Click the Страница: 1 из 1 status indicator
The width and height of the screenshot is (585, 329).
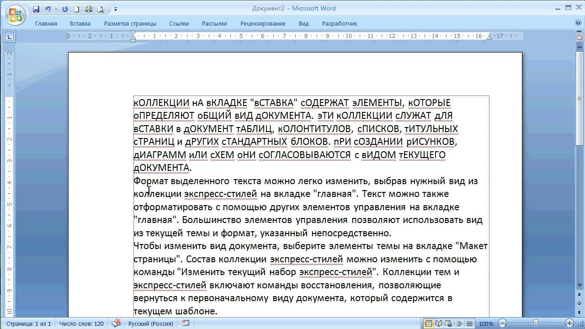click(29, 324)
